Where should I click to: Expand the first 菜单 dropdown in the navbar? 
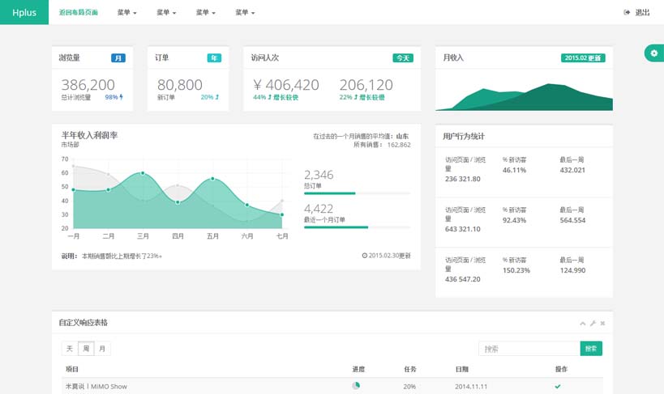pyautogui.click(x=126, y=13)
